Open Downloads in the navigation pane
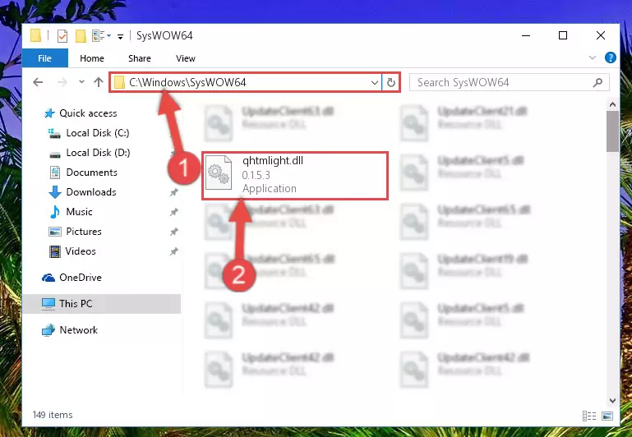This screenshot has width=632, height=437. (x=91, y=192)
